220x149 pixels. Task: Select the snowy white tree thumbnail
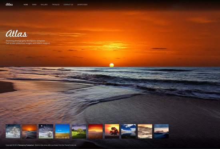tap(13, 131)
